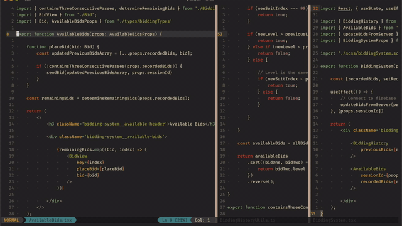Click the h3 'bidding-system__available-header' line
This screenshot has width=402, height=226.
coord(131,124)
